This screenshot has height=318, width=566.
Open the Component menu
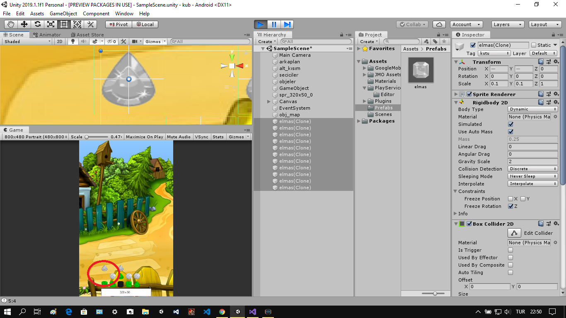[96, 14]
